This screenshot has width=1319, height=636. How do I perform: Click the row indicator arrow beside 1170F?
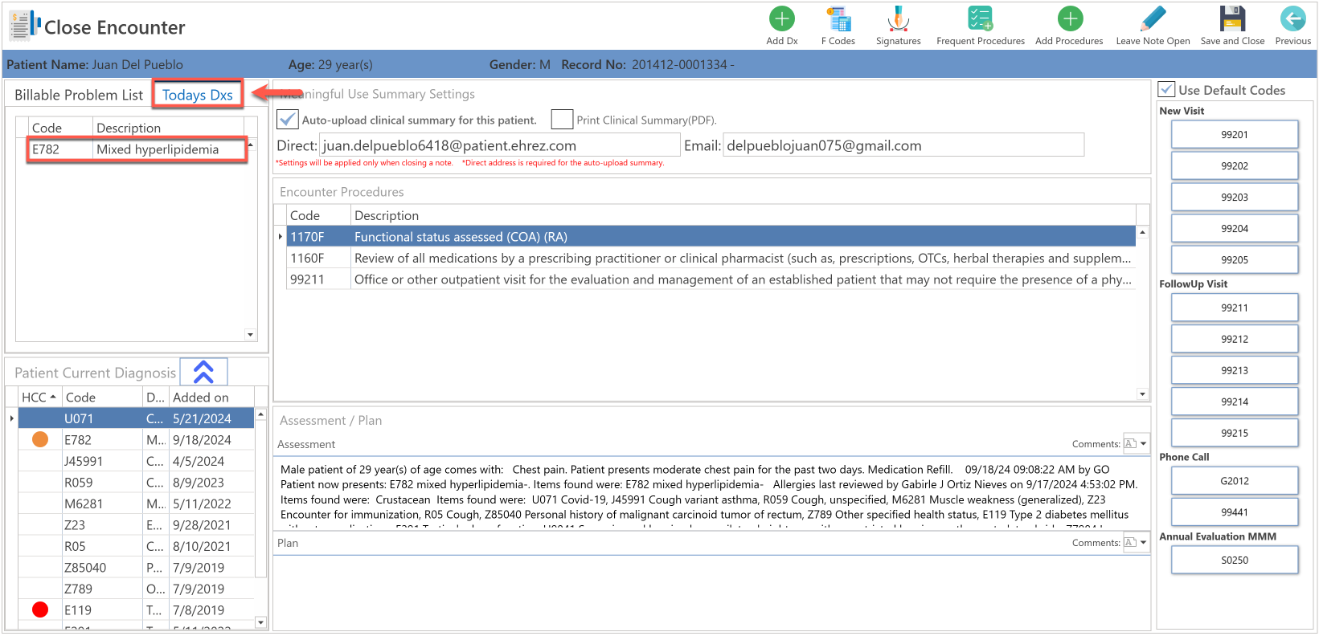281,237
